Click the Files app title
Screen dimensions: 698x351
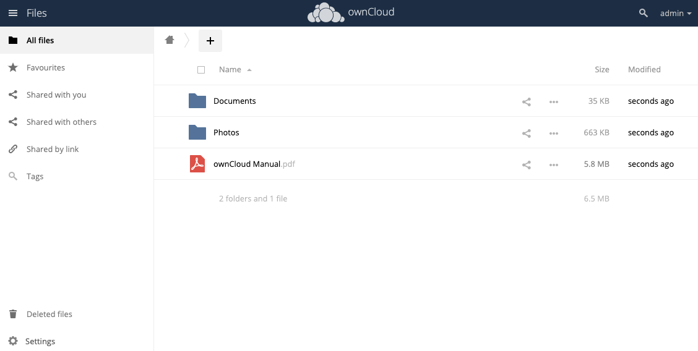tap(37, 13)
